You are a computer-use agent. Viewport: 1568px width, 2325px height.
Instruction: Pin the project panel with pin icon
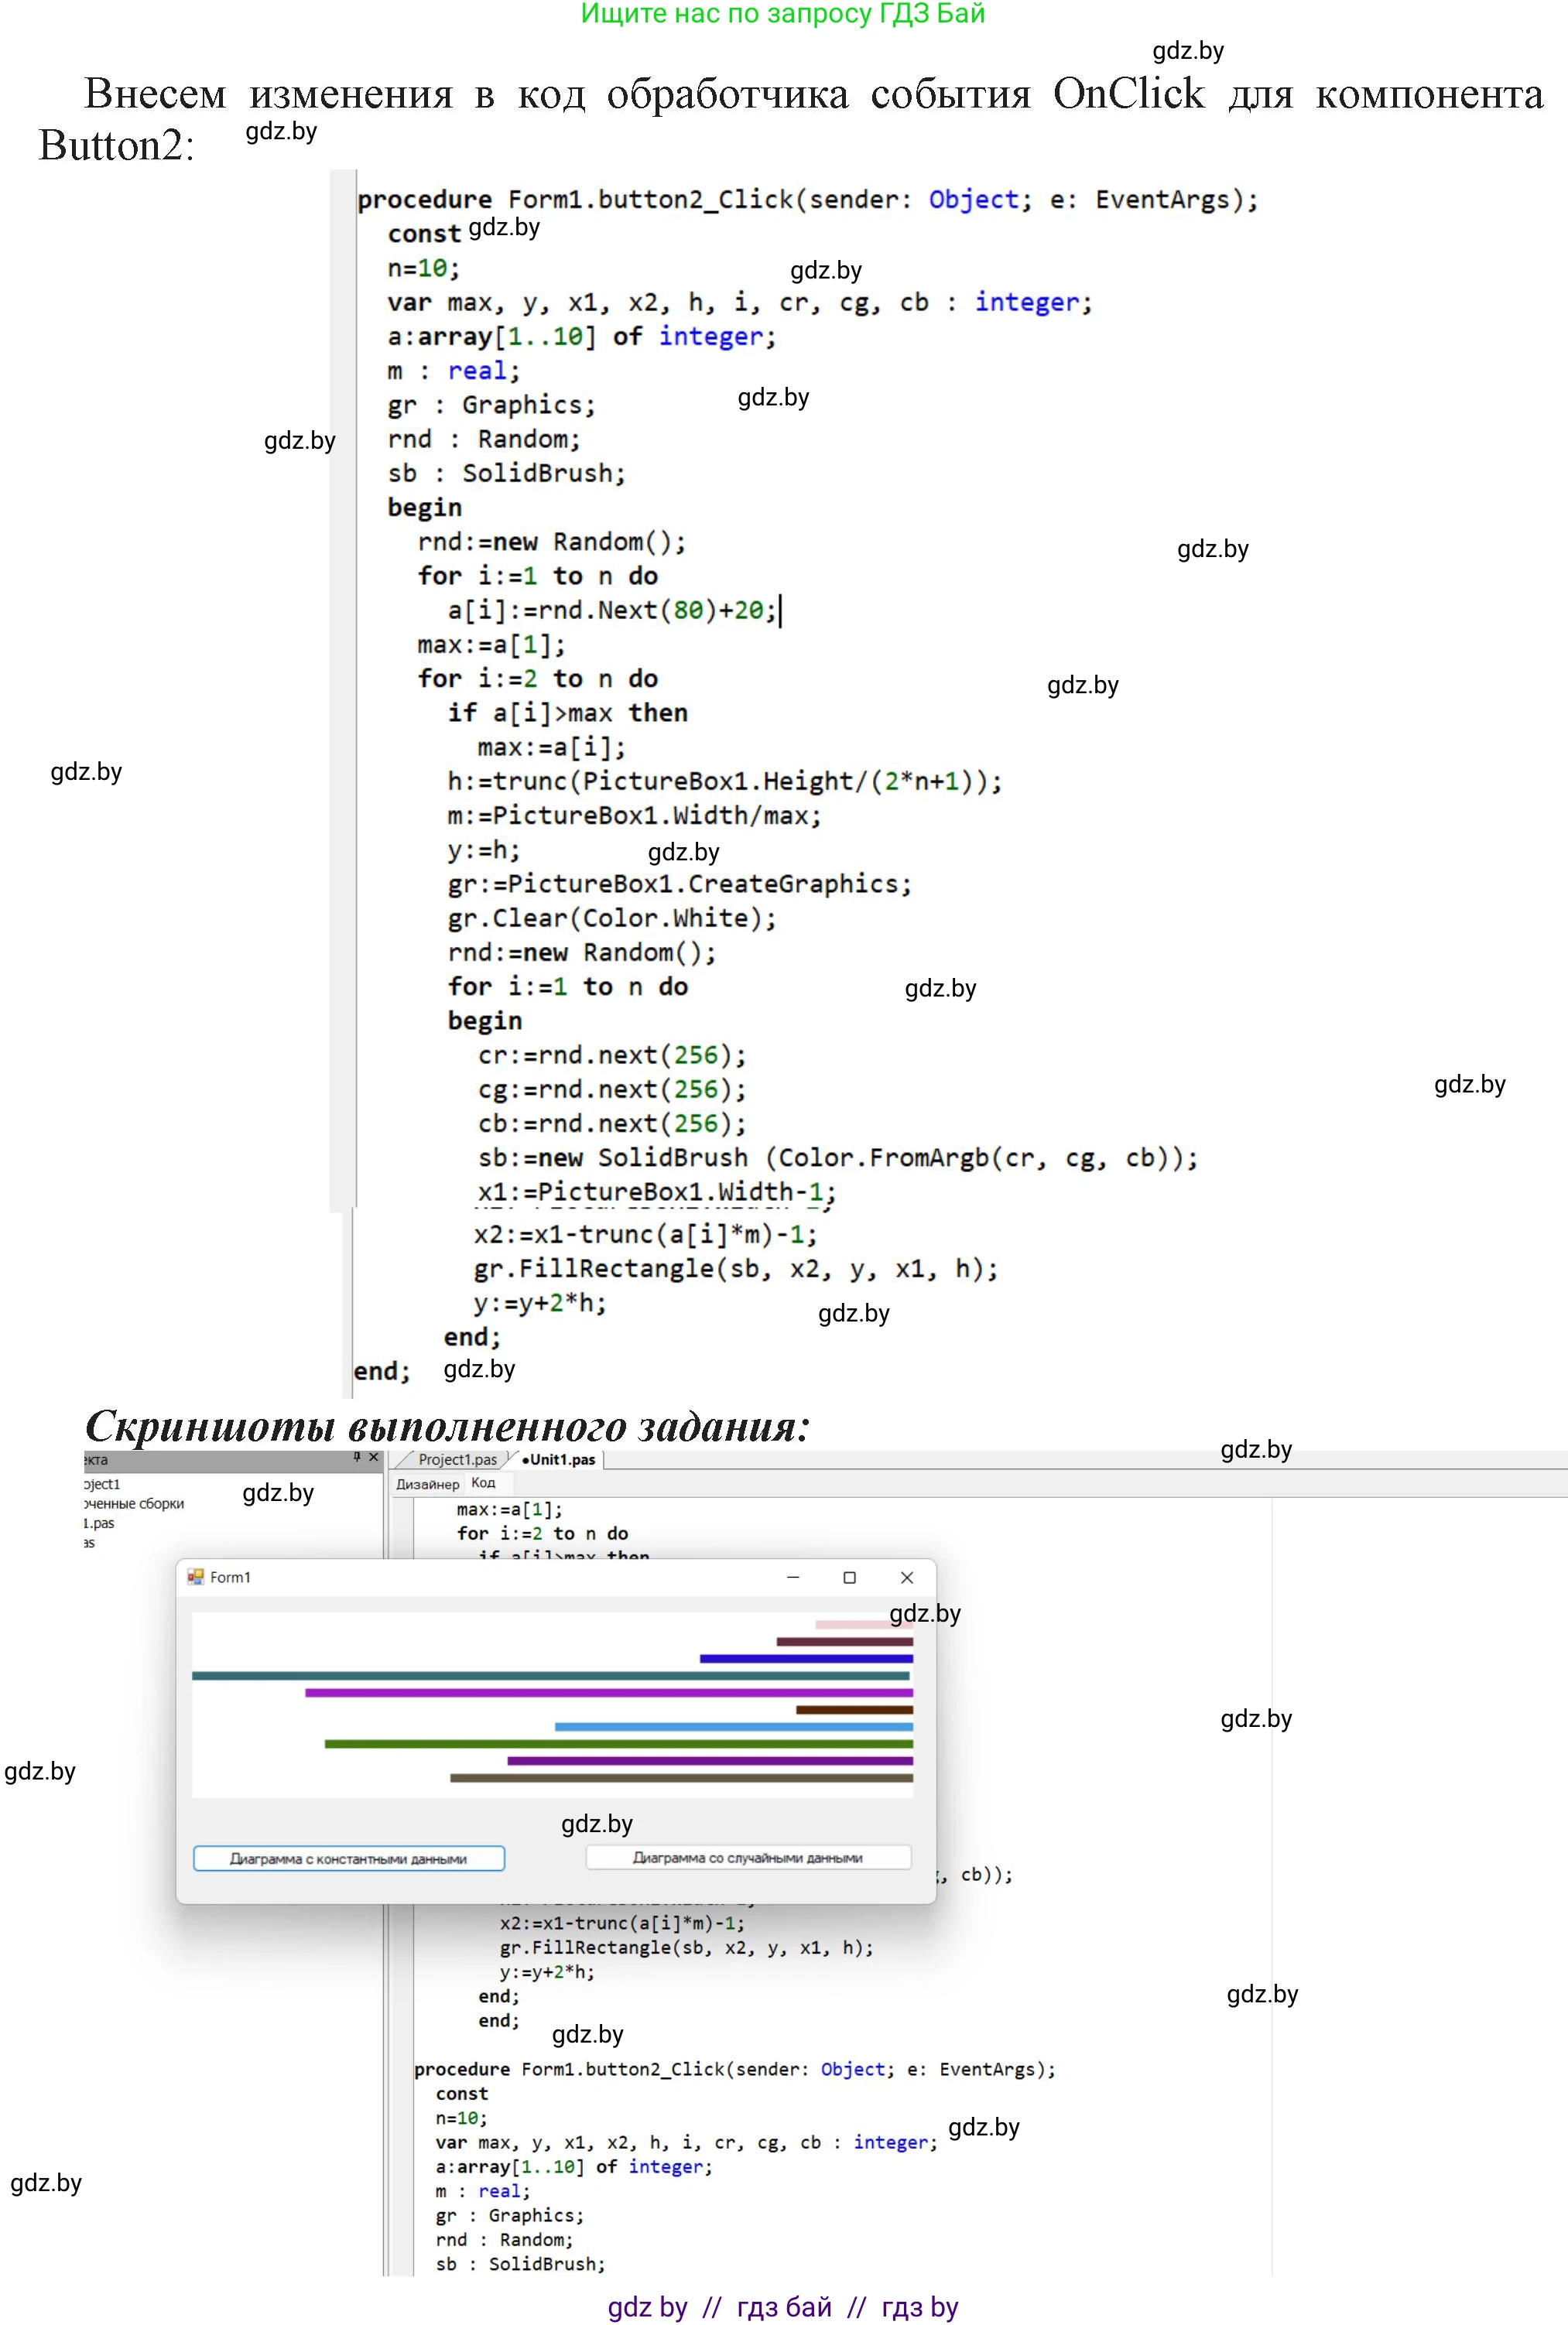[357, 1458]
